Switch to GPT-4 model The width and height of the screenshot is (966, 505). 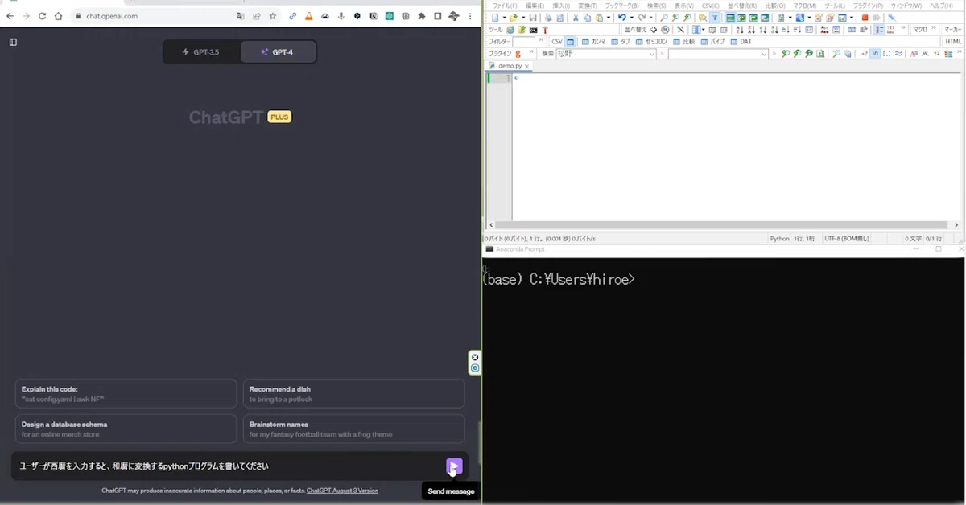(x=277, y=52)
